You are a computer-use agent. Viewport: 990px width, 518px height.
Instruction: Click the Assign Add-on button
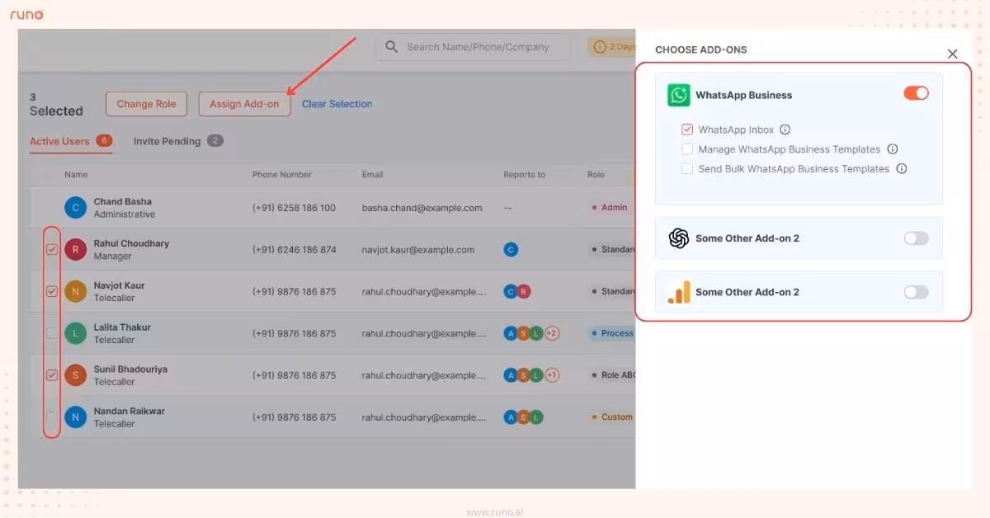[x=244, y=104]
